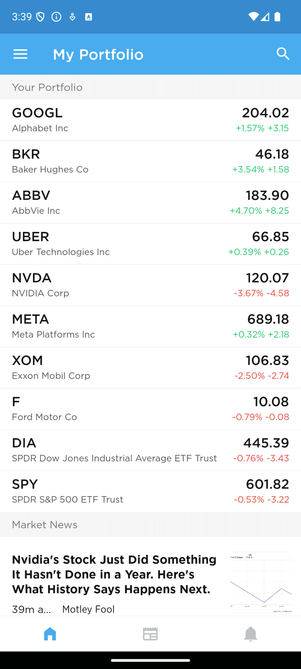Screen dimensions: 301x669
Task: Select the home tab in bottom navigation
Action: coord(50,634)
